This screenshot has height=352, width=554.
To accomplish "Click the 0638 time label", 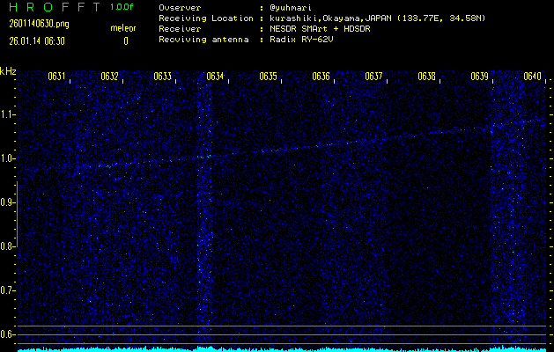I will (x=426, y=77).
